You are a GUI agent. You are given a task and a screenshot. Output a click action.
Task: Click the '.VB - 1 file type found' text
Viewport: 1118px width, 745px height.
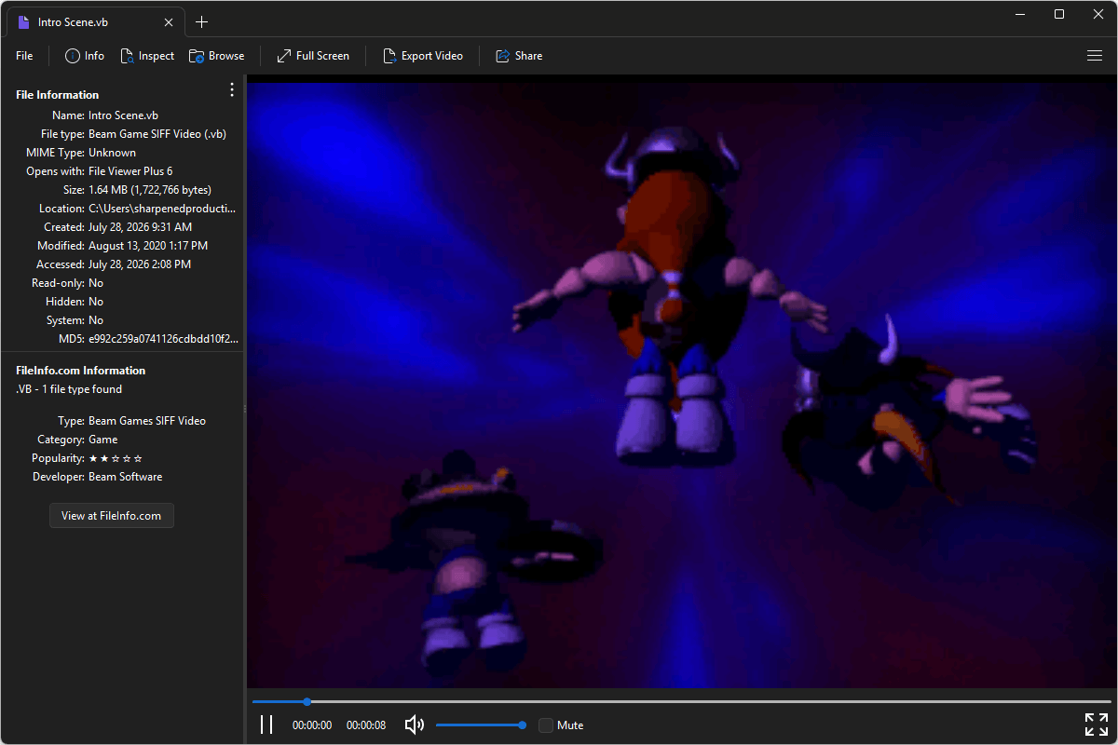(69, 389)
